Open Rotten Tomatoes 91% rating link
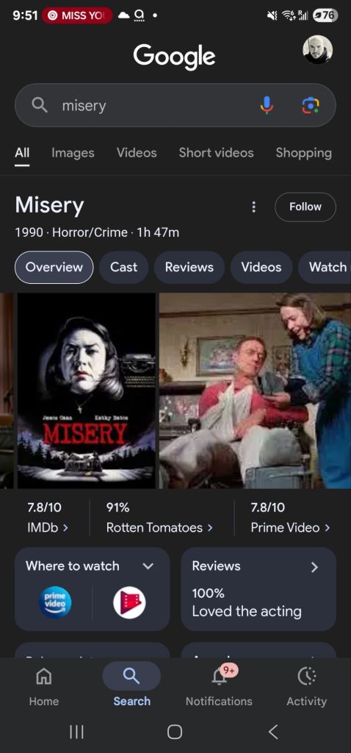 (159, 517)
